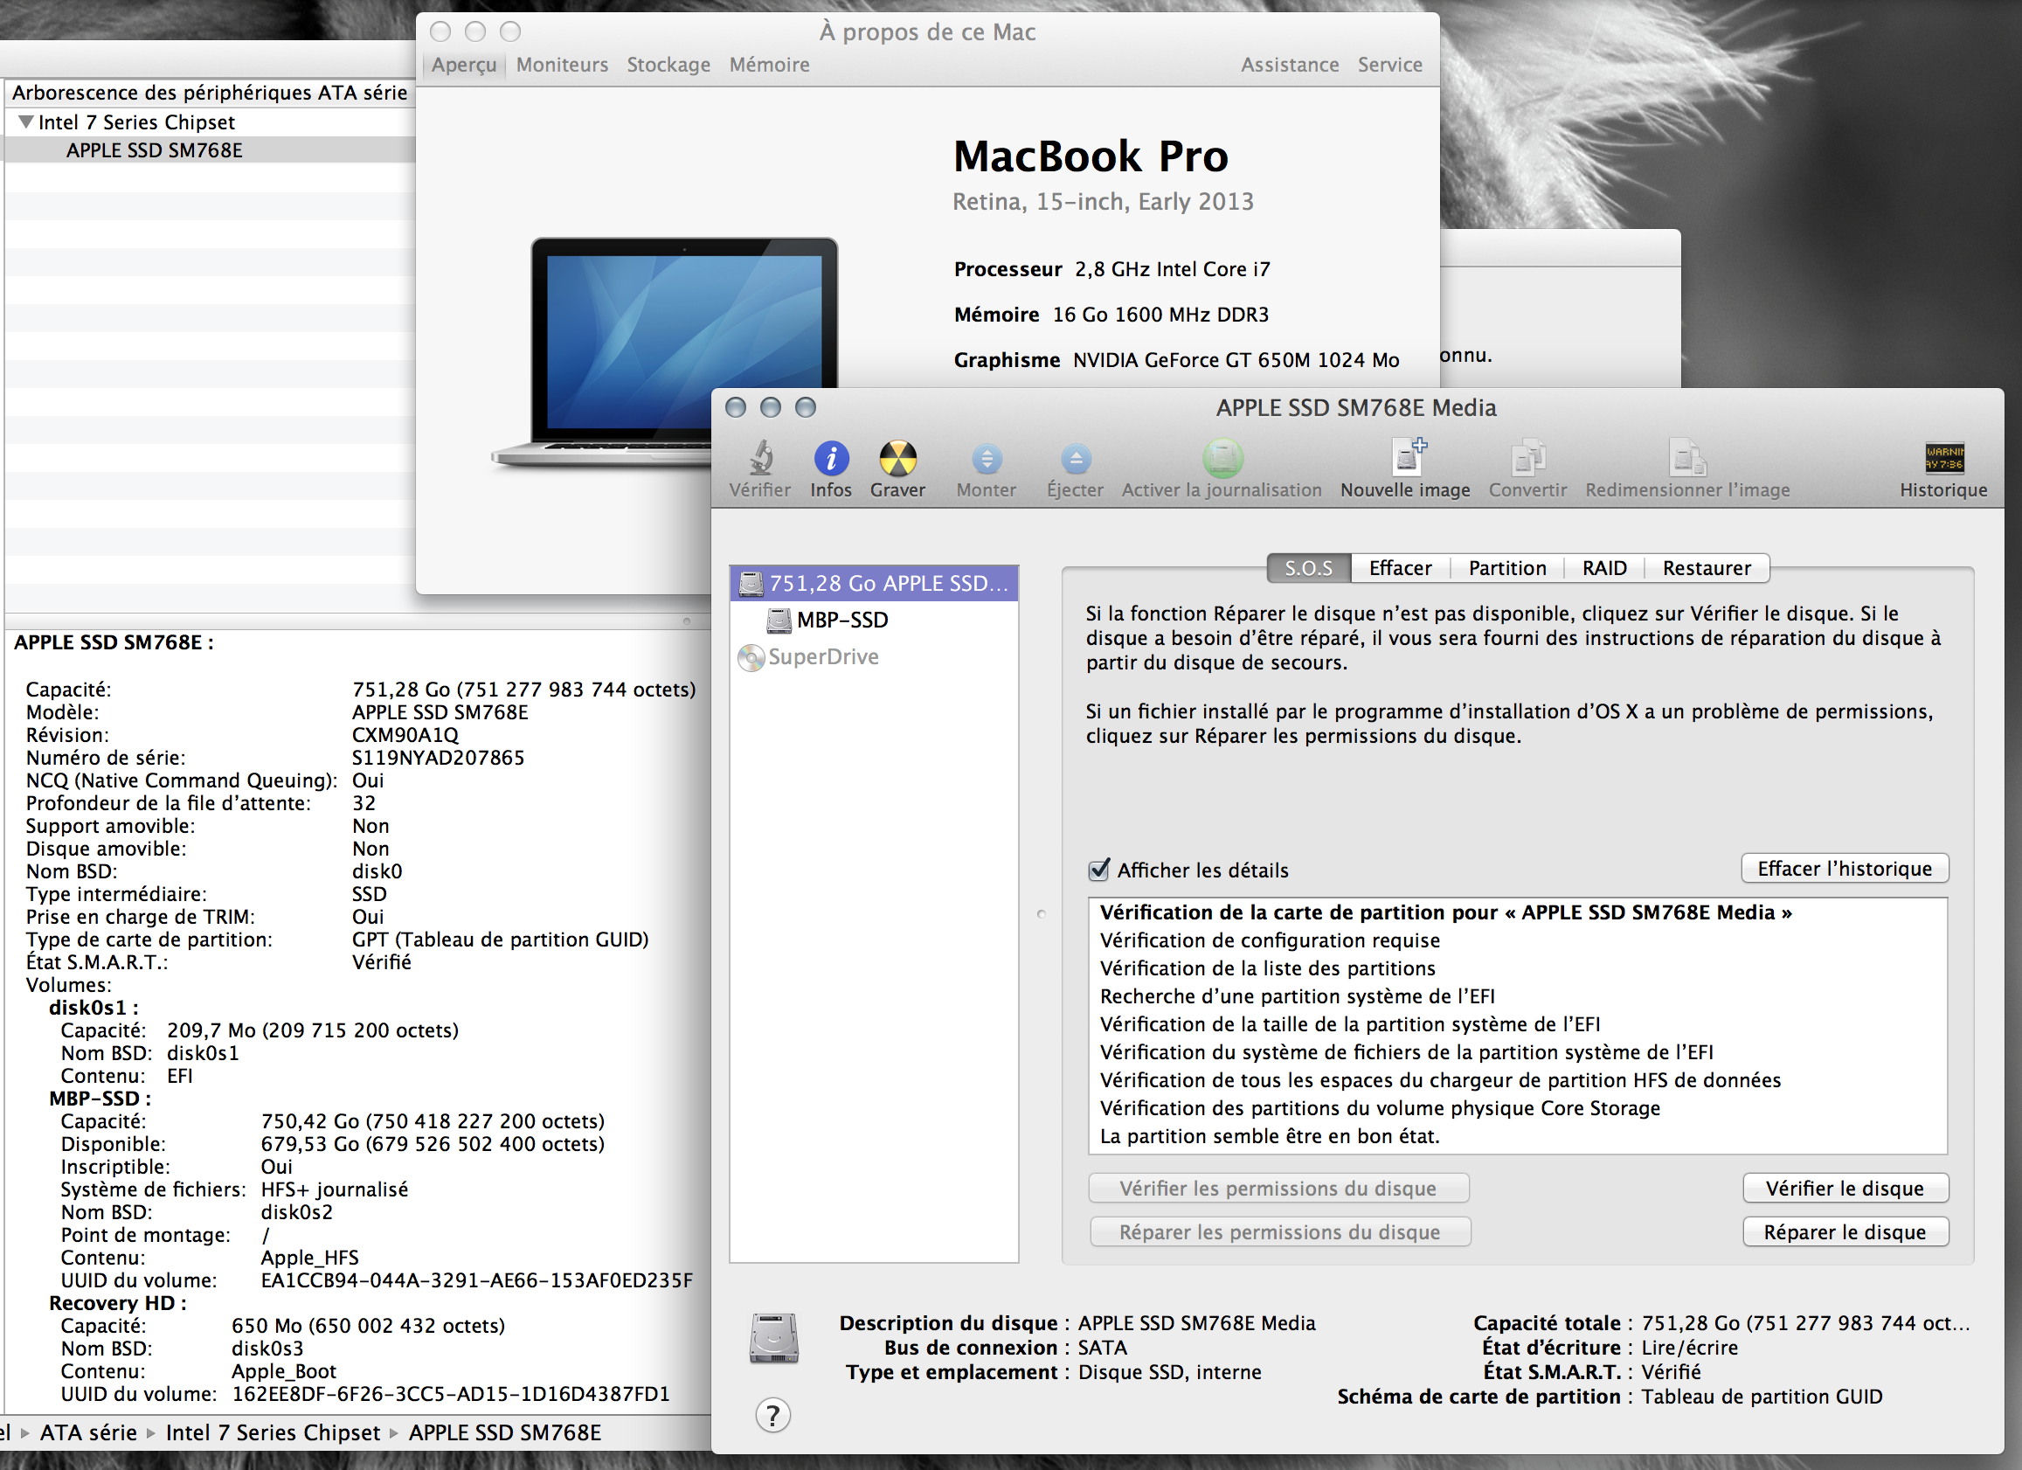
Task: Open Moniteurs tab in À propos de ce Mac
Action: click(562, 65)
